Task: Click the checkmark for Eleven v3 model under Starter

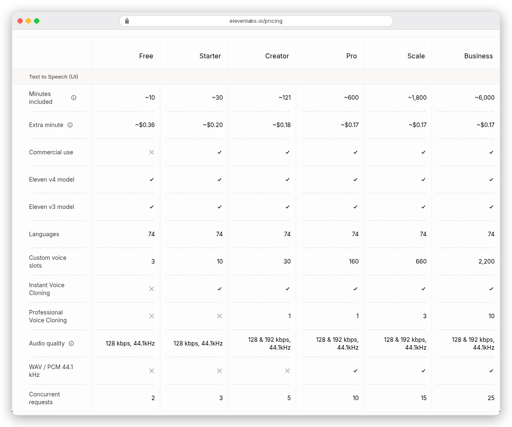Action: tap(220, 207)
